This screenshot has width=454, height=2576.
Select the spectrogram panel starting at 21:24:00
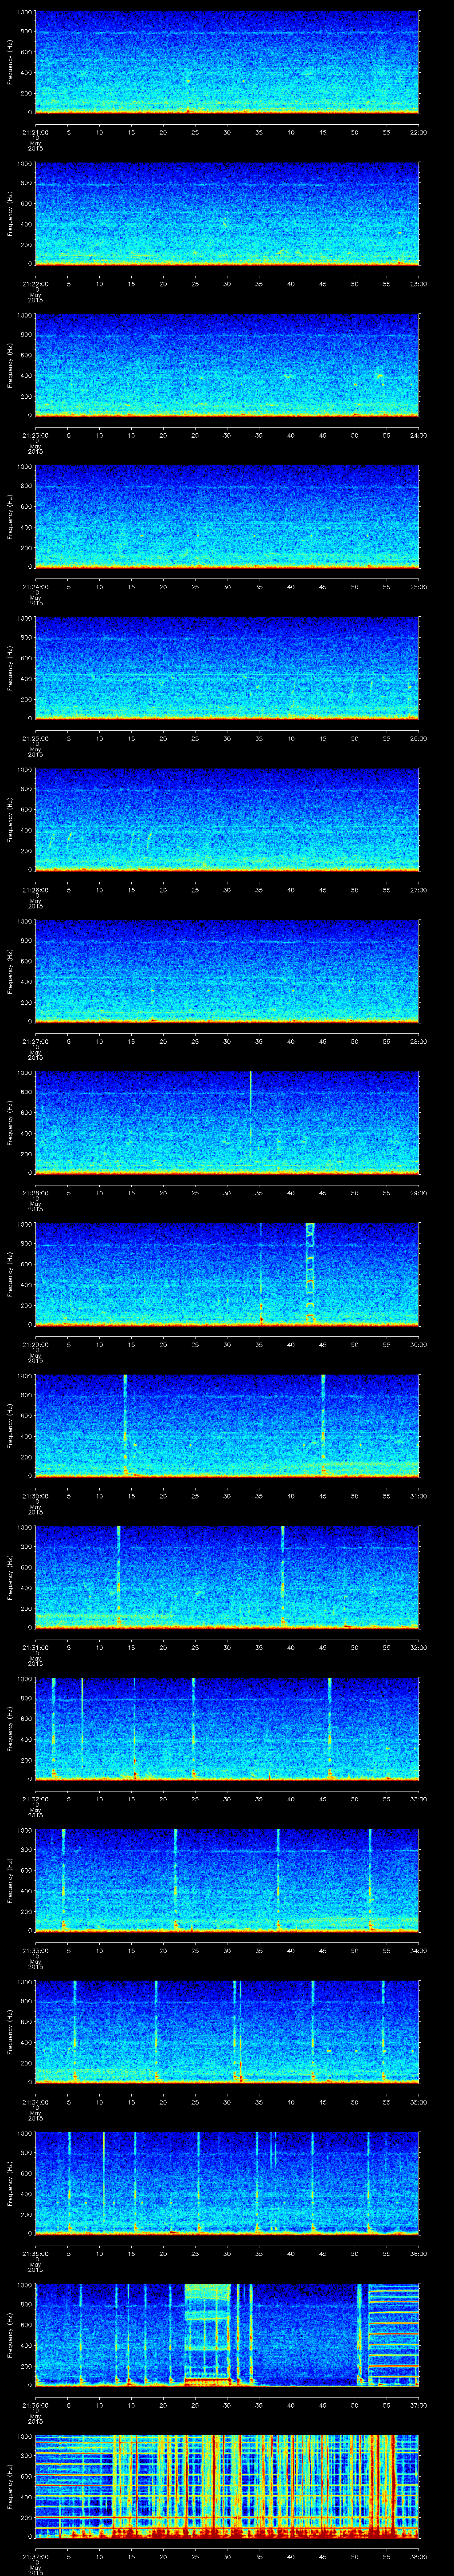click(227, 517)
